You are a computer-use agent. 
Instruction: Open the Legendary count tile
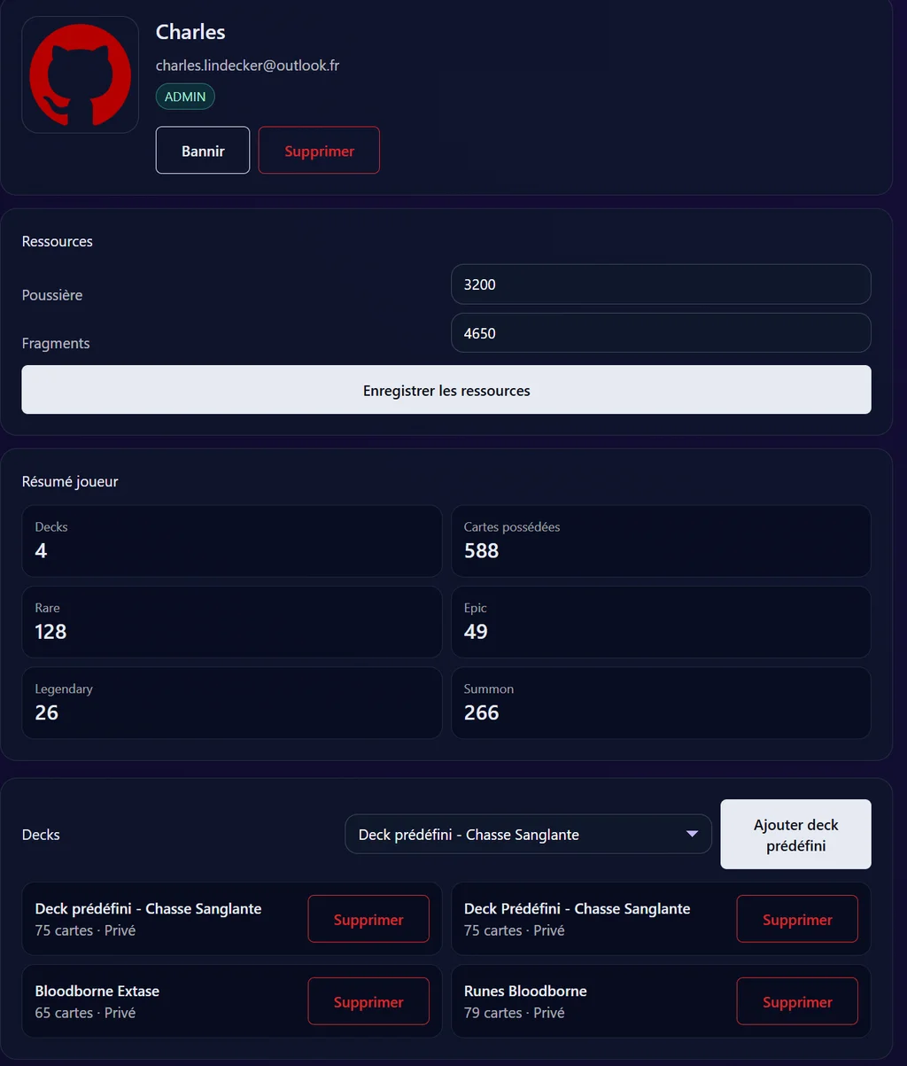(231, 703)
